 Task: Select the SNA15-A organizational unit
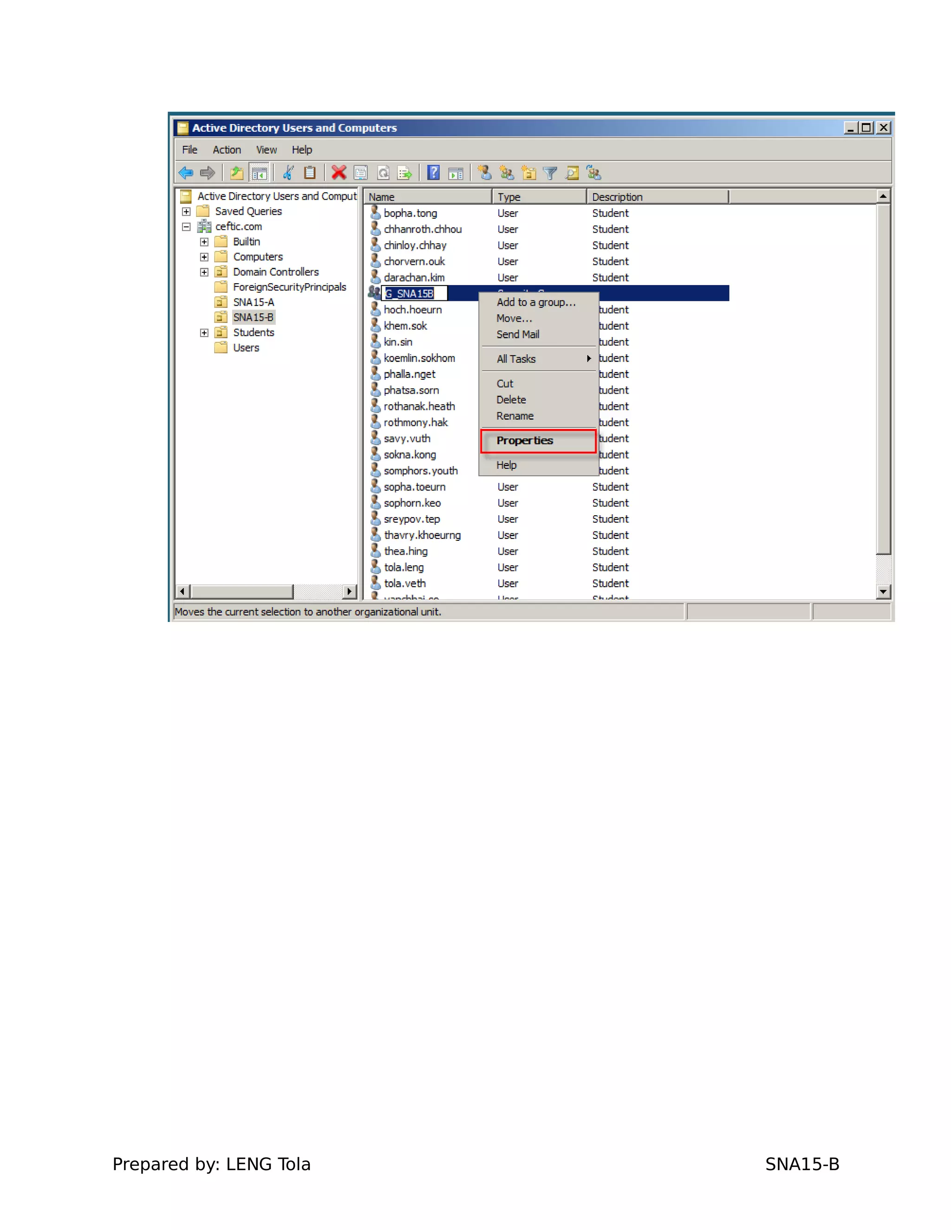pyautogui.click(x=254, y=303)
